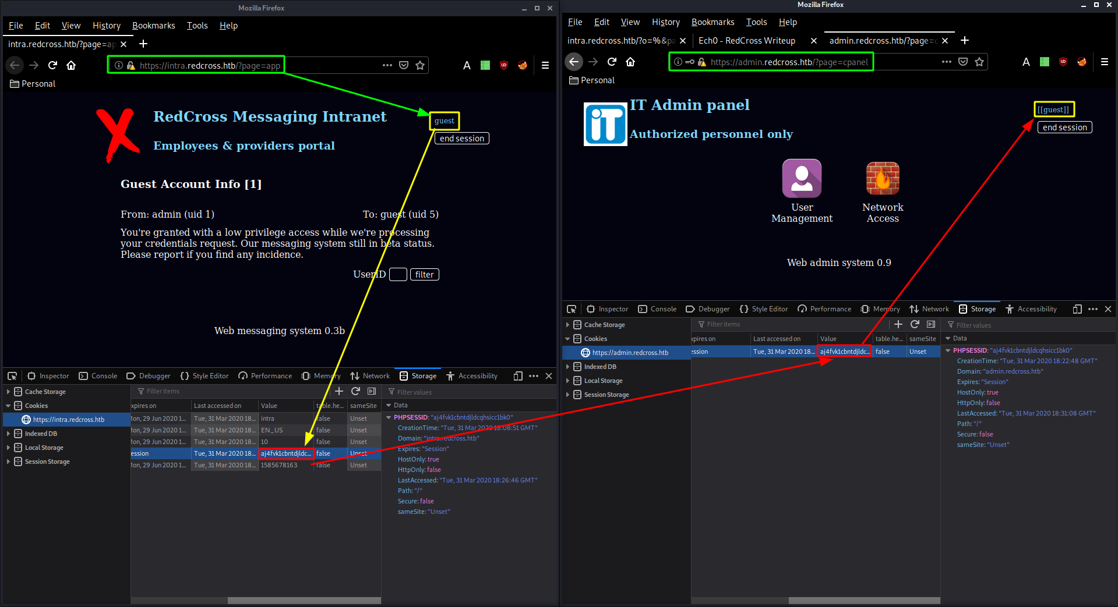Switch to Ech0 - RedCross Writeup tab
This screenshot has width=1118, height=607.
coord(747,41)
